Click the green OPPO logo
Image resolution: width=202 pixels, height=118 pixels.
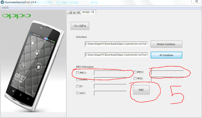coord(16,16)
